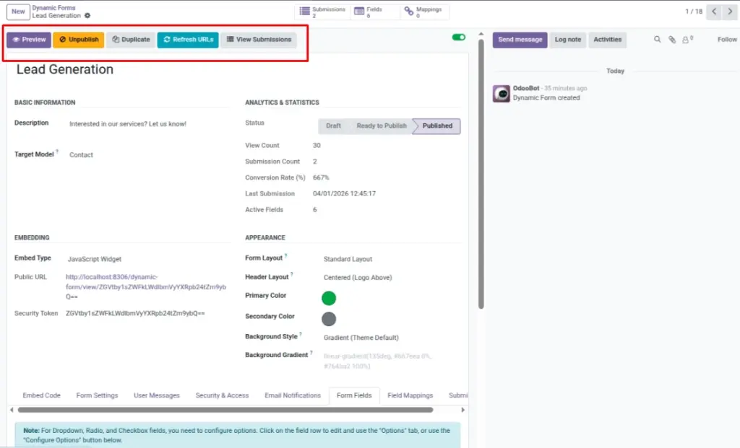Click the tab scrollbar left arrow
The height and width of the screenshot is (448, 740).
point(12,410)
